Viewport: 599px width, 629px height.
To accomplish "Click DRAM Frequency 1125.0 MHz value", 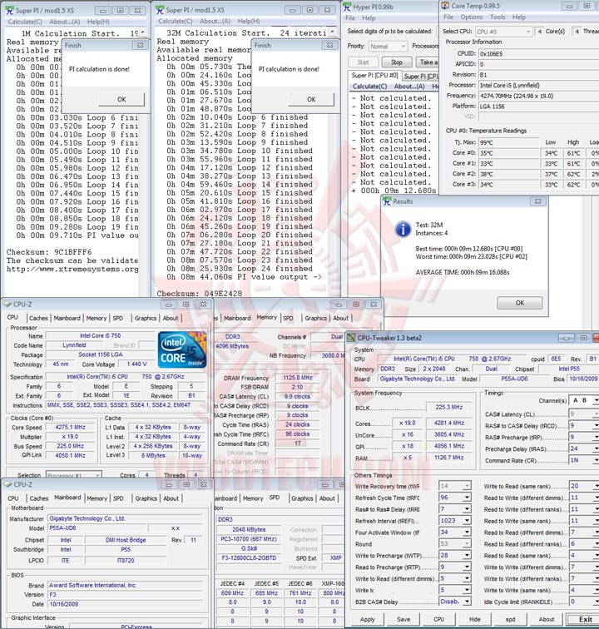I will 297,378.
